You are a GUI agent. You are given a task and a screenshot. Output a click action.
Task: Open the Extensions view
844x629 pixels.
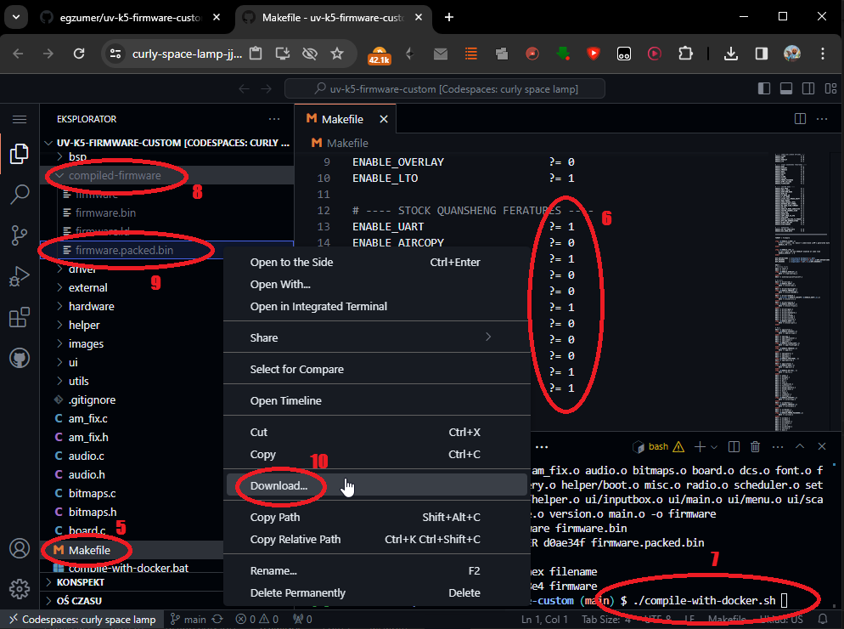pyautogui.click(x=19, y=318)
